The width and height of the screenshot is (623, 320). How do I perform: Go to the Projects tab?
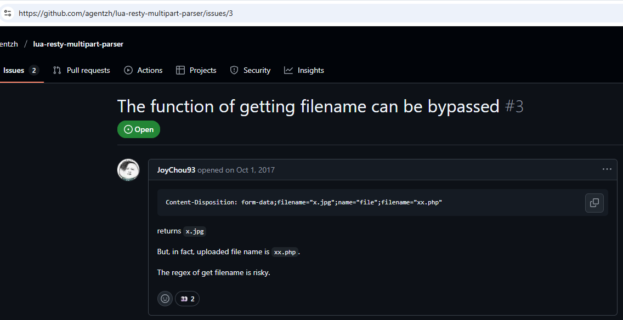196,70
